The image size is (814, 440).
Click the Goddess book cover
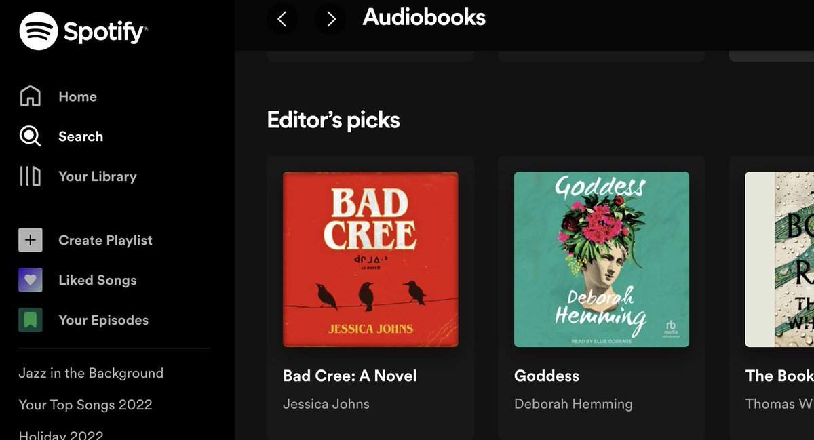[602, 259]
